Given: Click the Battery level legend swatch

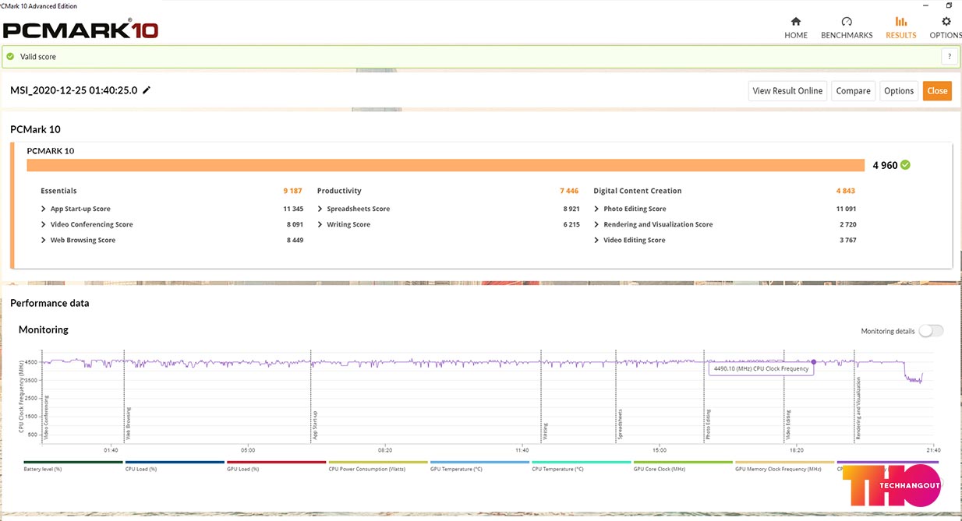Looking at the screenshot, I should pos(73,462).
